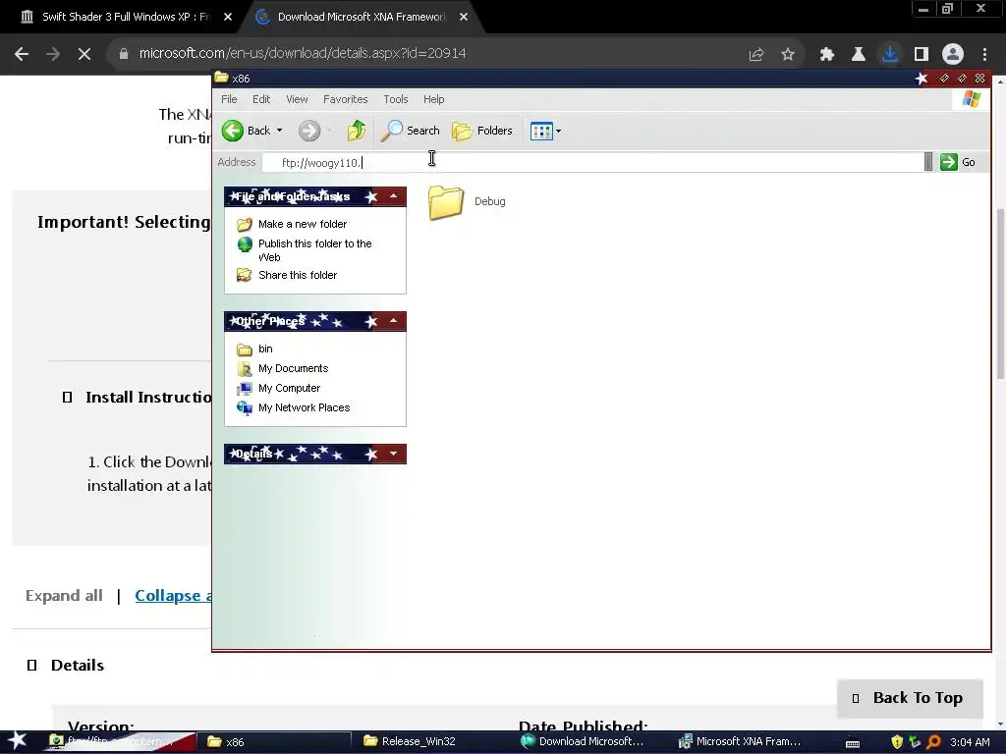Click the Explorer Forward arrow button
Screen dimensions: 1006x754
(x=309, y=131)
